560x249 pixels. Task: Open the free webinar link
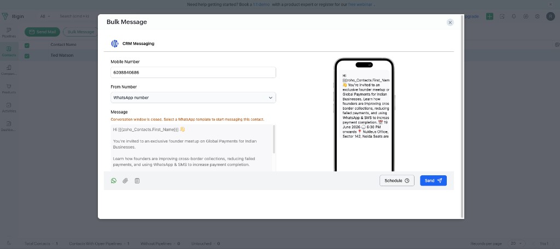click(x=360, y=4)
